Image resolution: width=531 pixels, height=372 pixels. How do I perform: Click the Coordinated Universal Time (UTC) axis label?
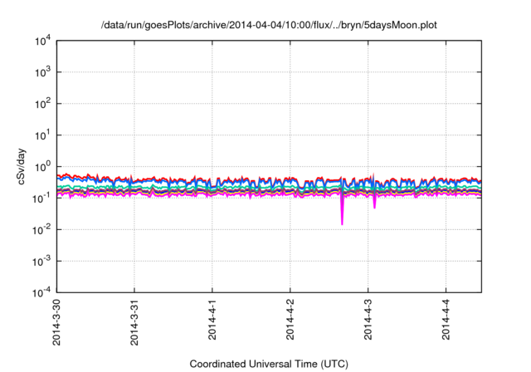point(269,365)
